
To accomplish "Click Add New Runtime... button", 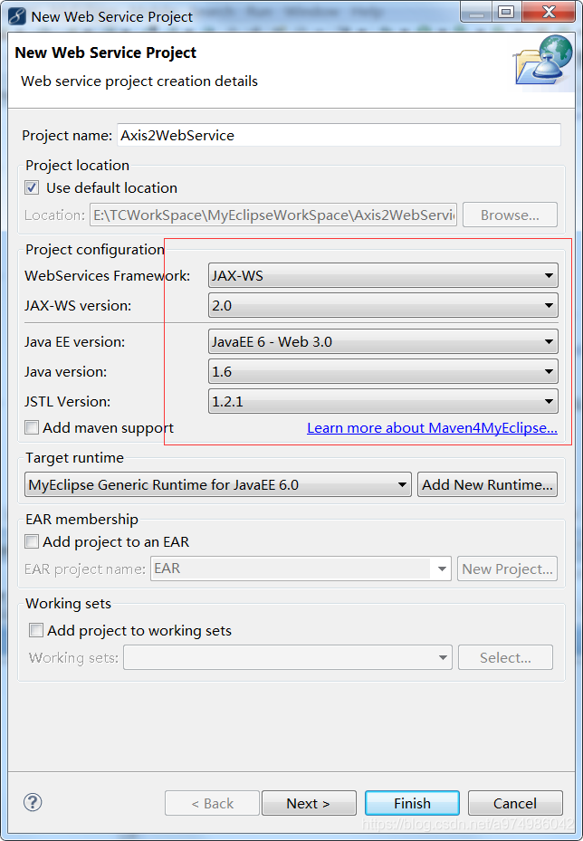I will click(x=488, y=485).
